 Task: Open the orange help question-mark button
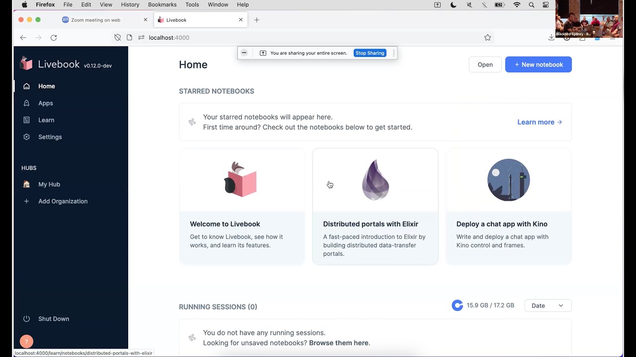tap(26, 342)
